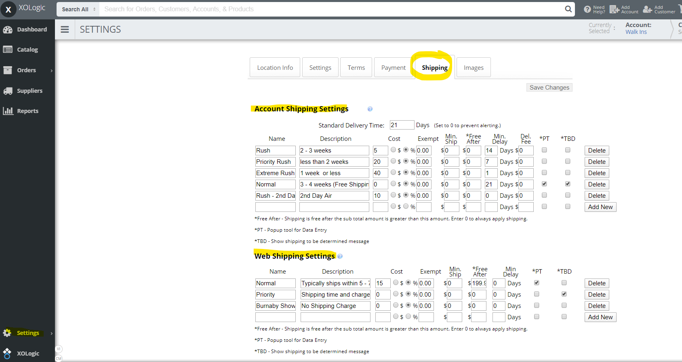
Task: Expand the Orders submenu arrow
Action: (51, 71)
